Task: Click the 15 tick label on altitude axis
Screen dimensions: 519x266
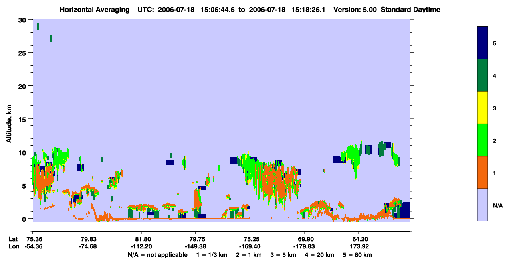Action: coord(22,119)
